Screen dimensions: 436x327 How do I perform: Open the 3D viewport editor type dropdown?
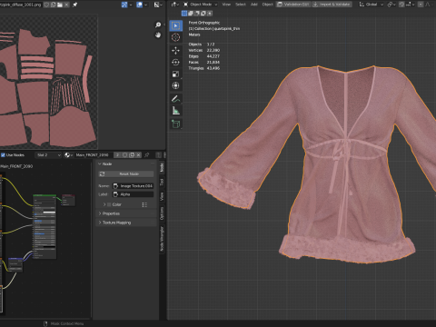point(174,5)
